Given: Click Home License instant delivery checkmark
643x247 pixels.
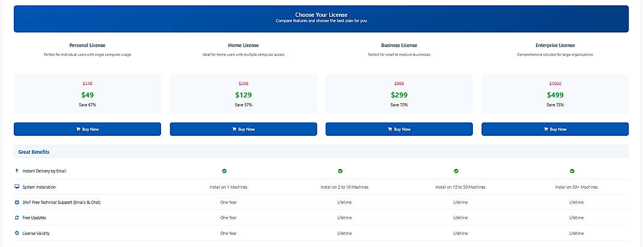Looking at the screenshot, I should [340, 171].
